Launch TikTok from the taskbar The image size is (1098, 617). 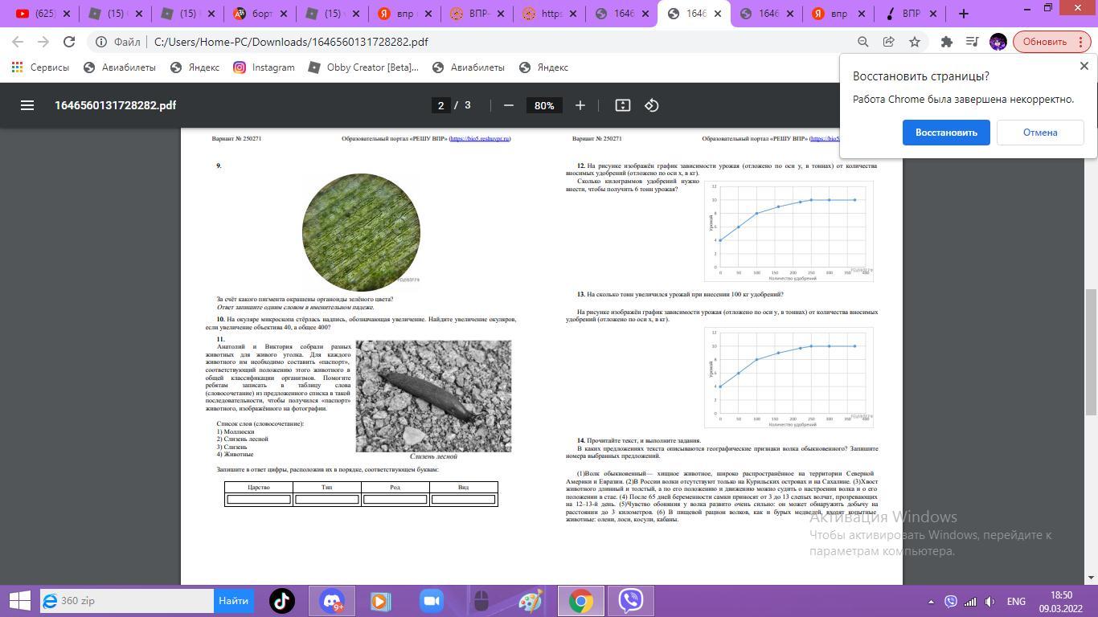coord(281,601)
